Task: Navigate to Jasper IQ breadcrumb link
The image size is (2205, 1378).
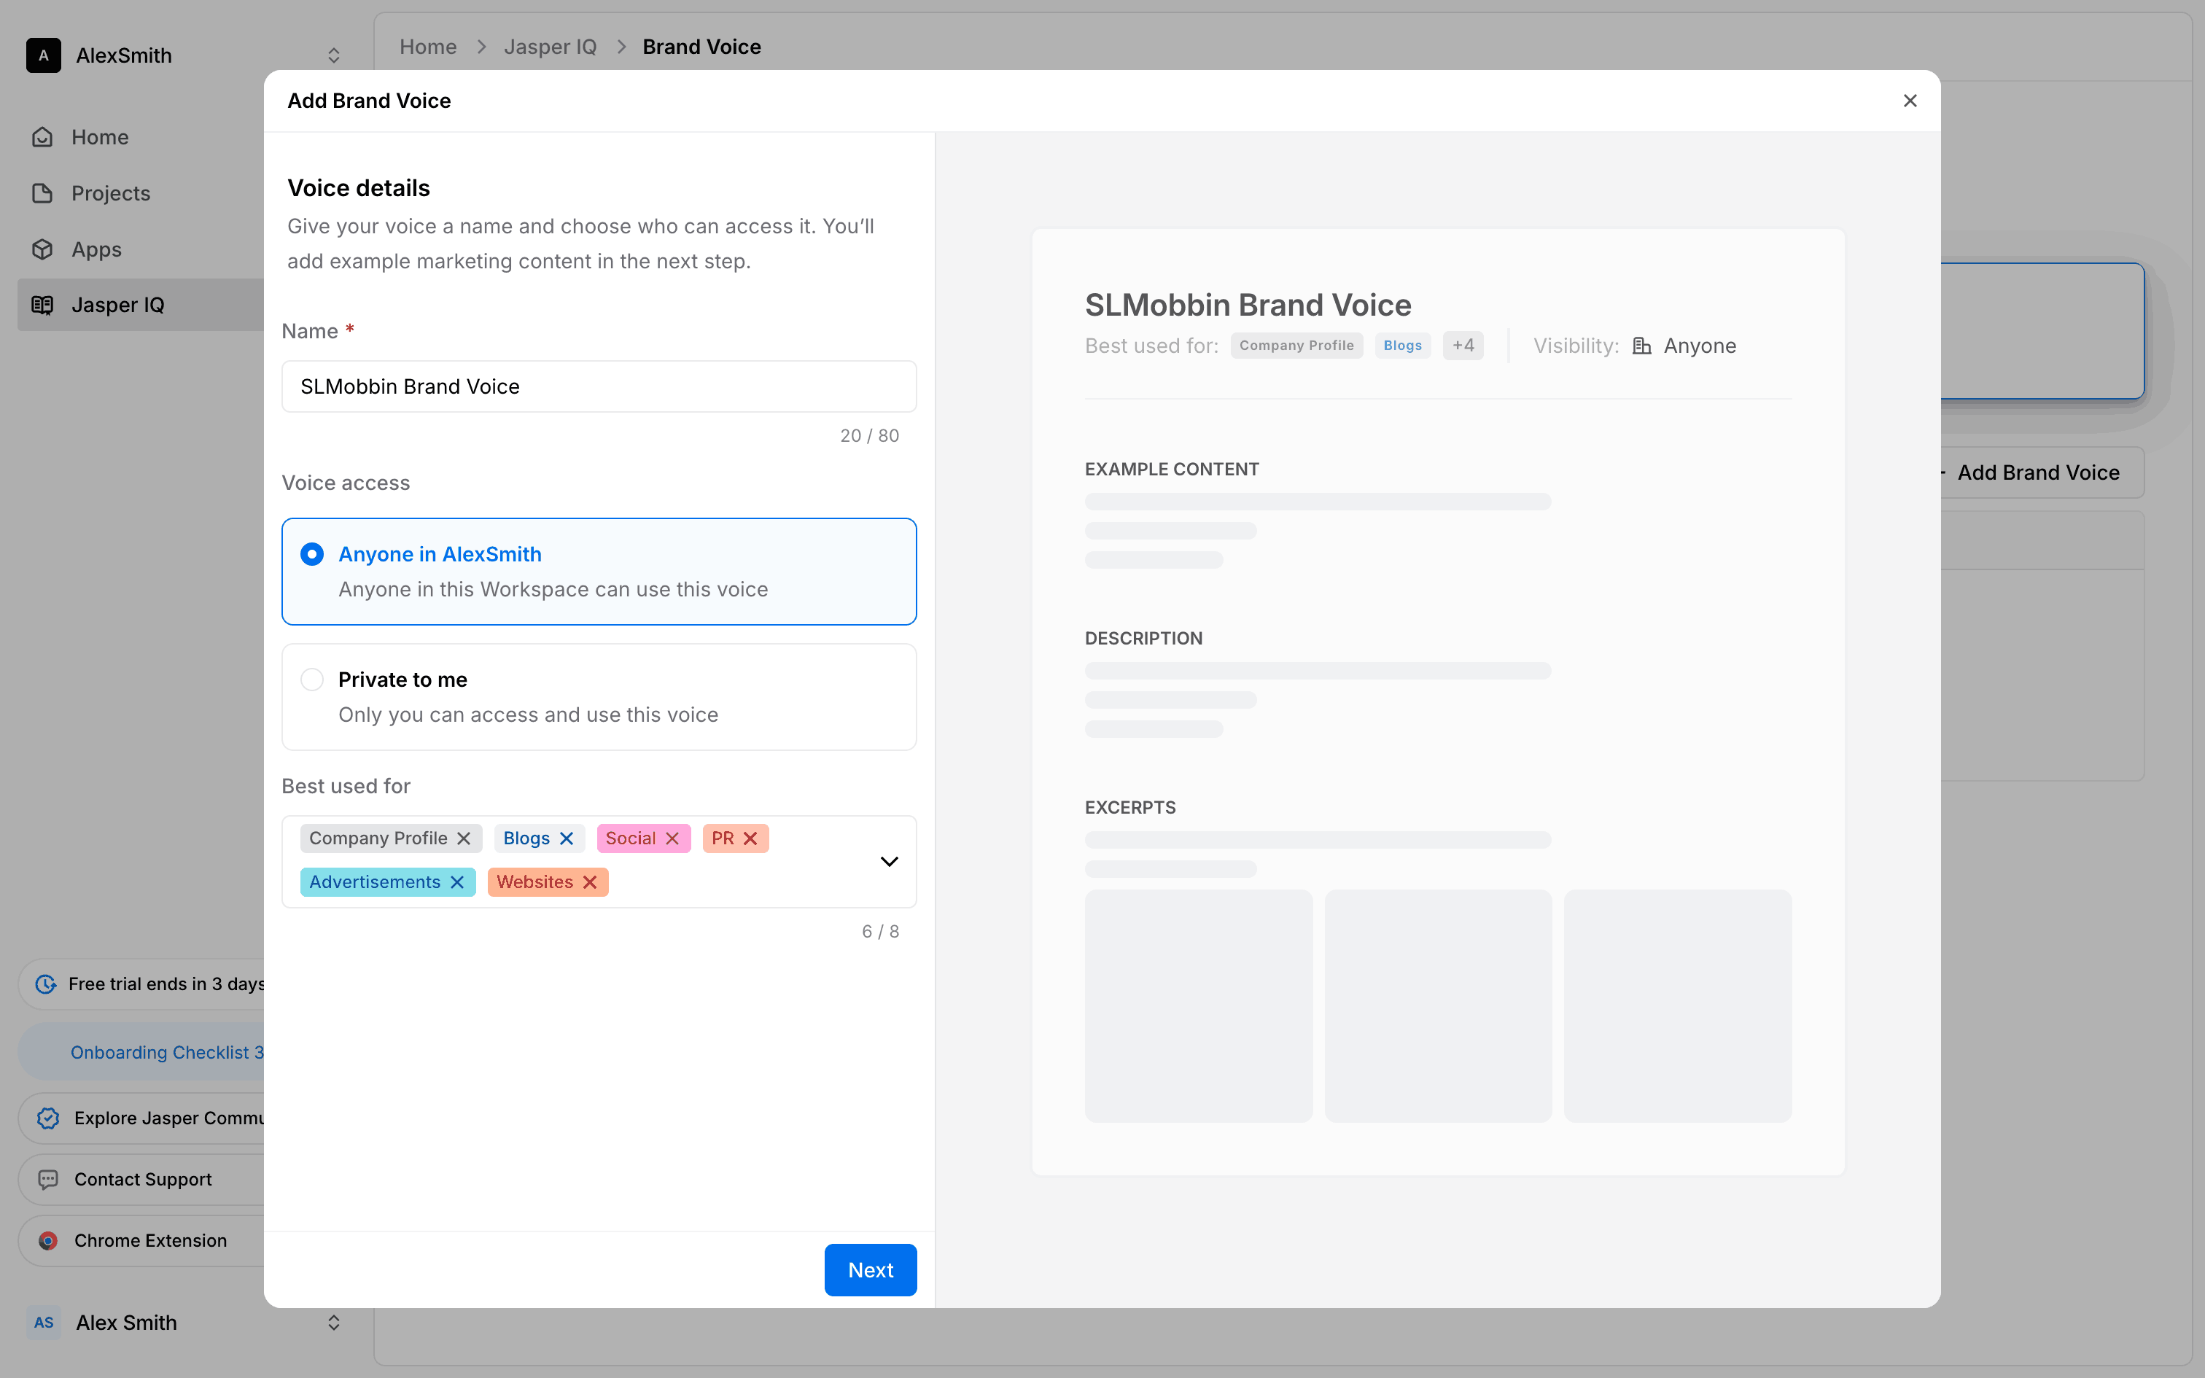Action: pos(551,47)
